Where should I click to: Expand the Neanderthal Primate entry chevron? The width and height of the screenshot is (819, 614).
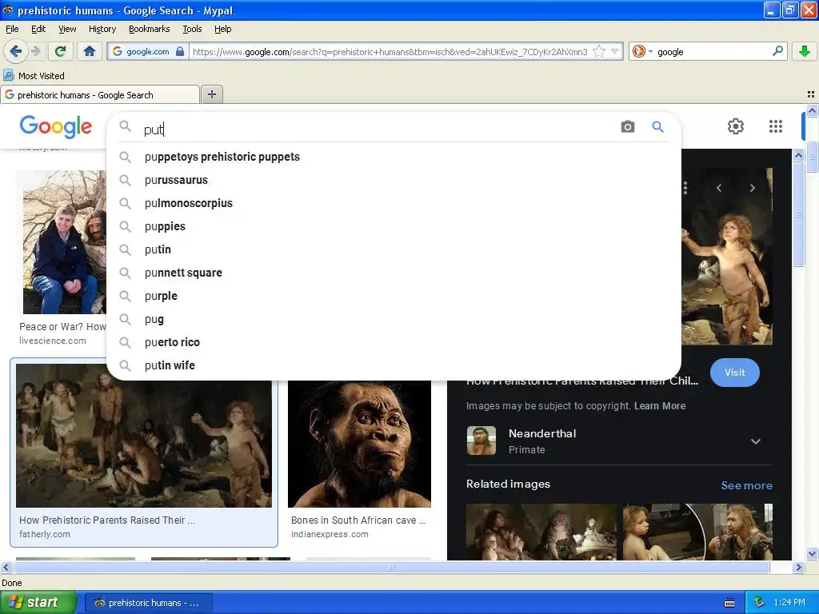coord(755,441)
